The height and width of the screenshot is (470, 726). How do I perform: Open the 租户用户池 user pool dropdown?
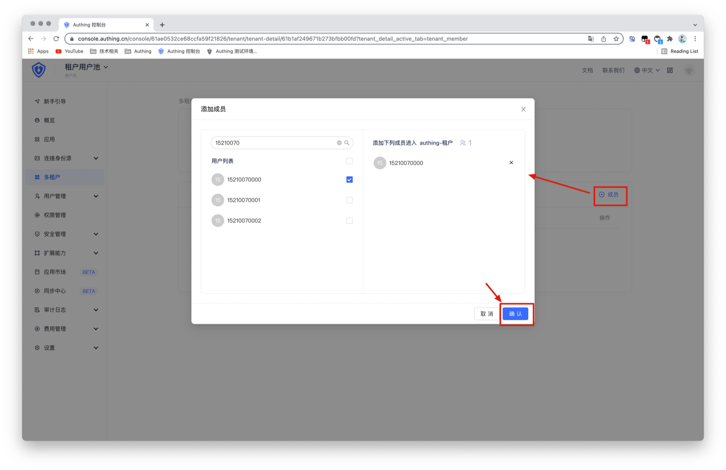(86, 67)
